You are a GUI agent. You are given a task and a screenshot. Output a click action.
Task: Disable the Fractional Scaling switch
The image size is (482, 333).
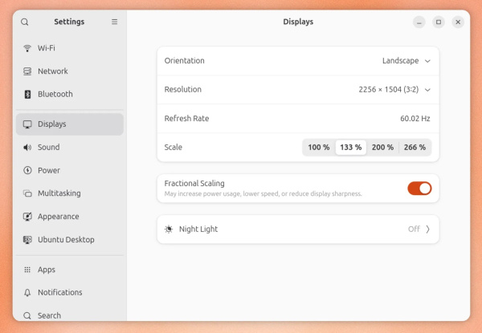419,188
